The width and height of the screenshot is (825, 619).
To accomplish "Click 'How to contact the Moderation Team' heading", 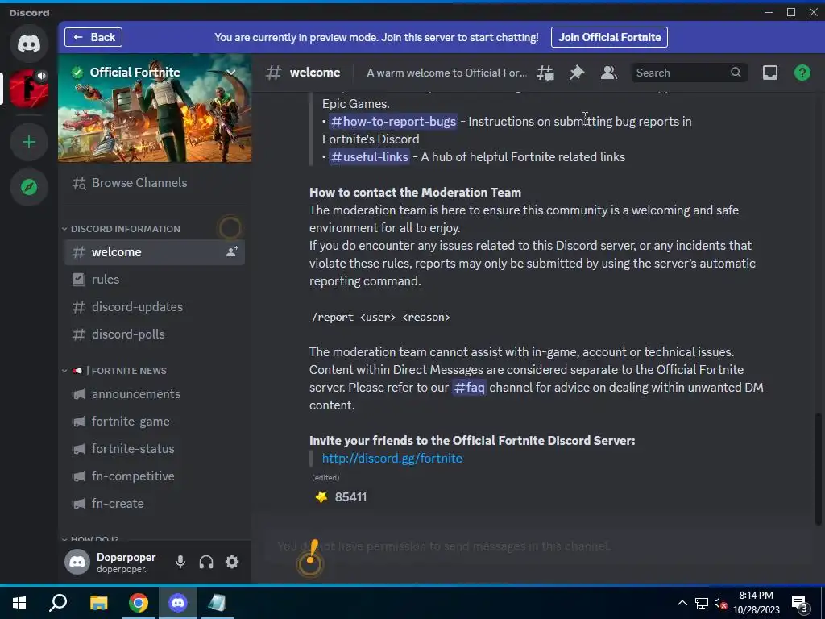I will 415,192.
